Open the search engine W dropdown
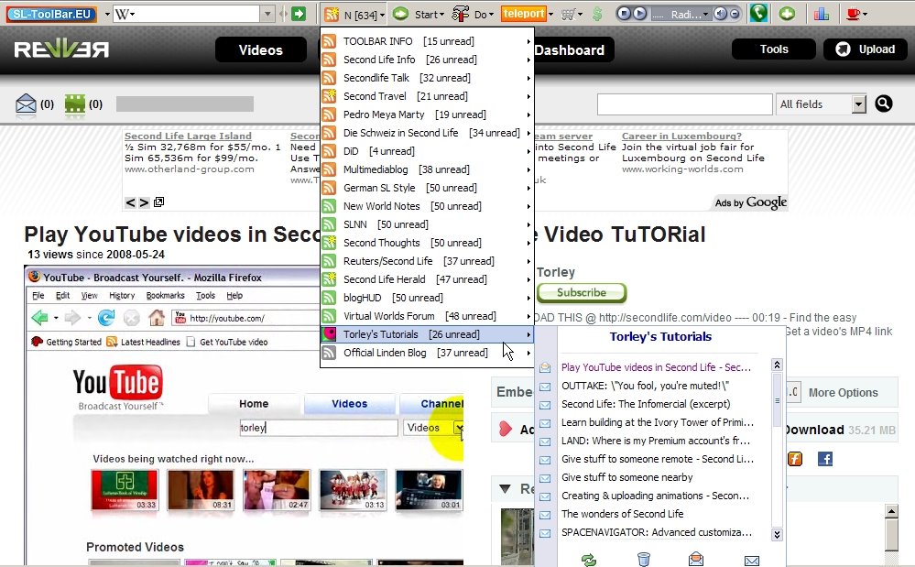The image size is (915, 567). [125, 14]
